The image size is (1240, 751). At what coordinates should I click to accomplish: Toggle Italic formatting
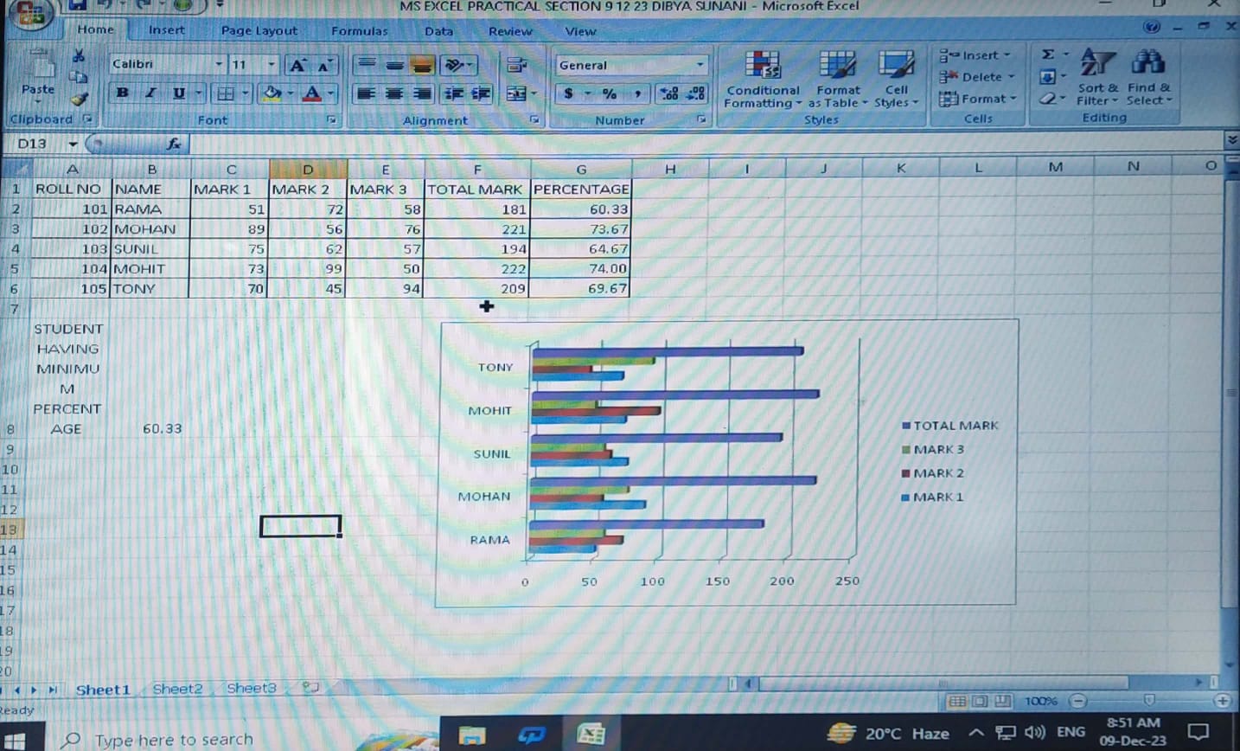tap(150, 93)
